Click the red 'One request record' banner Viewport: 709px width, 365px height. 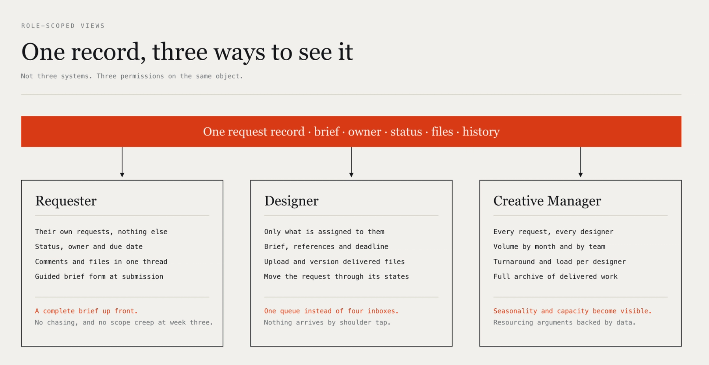pos(351,132)
